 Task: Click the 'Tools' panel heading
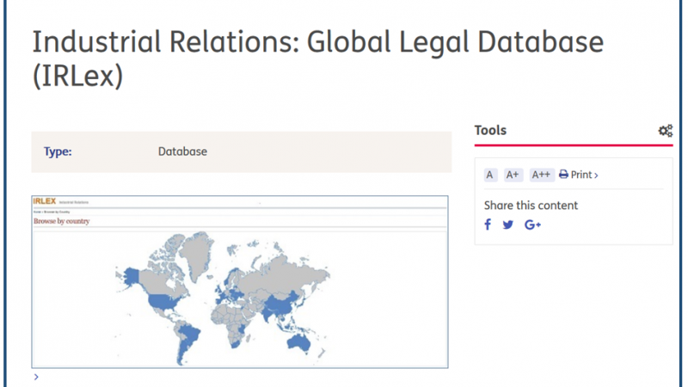pyautogui.click(x=490, y=131)
